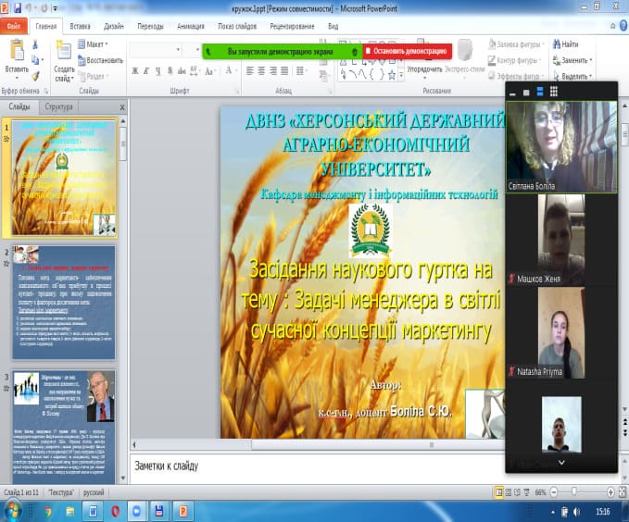Image resolution: width=629 pixels, height=522 pixels.
Task: Switch to Normal view icon in status bar
Action: pyautogui.click(x=499, y=492)
